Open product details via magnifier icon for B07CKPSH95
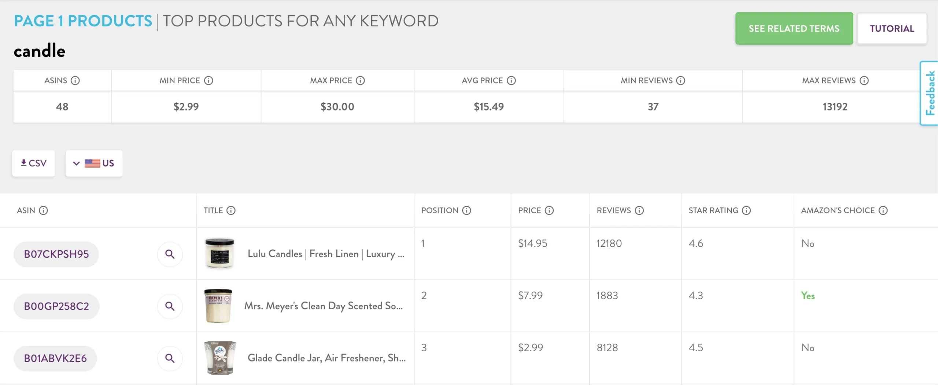Image resolution: width=938 pixels, height=385 pixels. pyautogui.click(x=170, y=254)
